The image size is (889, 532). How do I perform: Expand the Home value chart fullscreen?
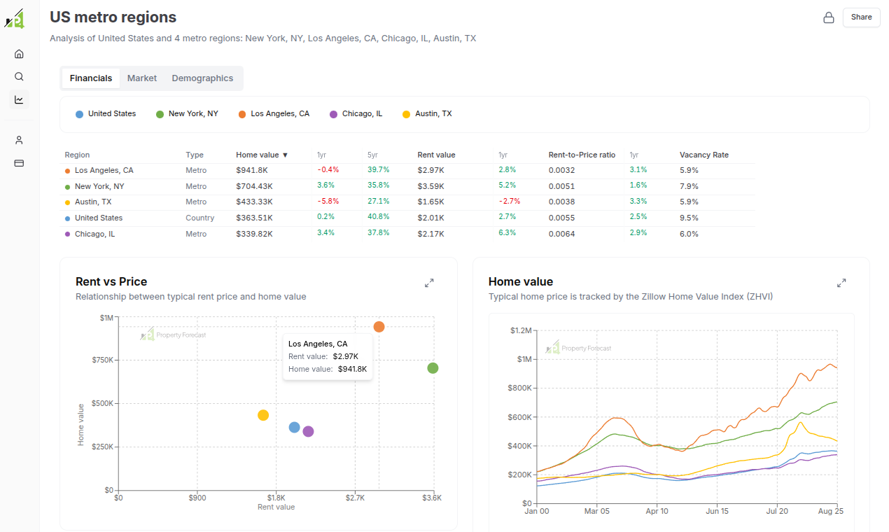[x=841, y=283]
